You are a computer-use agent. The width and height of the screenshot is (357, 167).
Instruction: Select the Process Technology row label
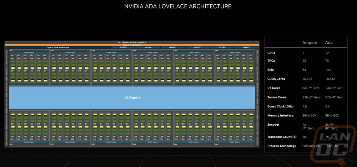[282, 146]
